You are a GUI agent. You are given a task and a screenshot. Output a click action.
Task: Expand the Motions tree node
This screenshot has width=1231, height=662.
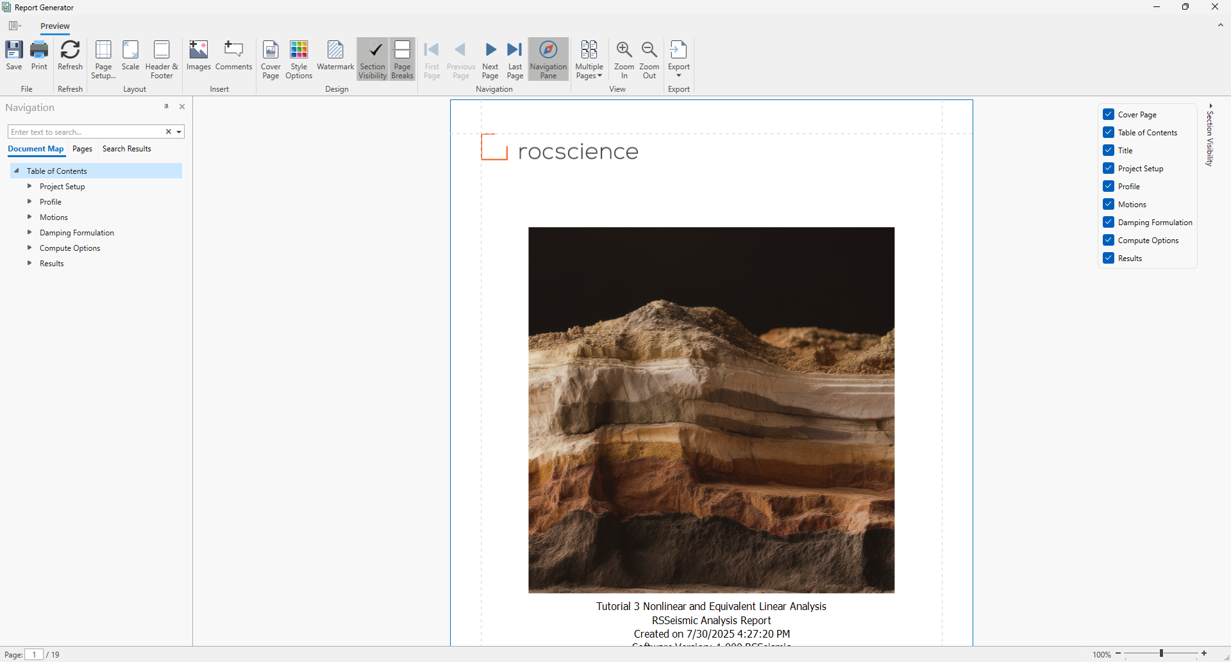point(29,217)
